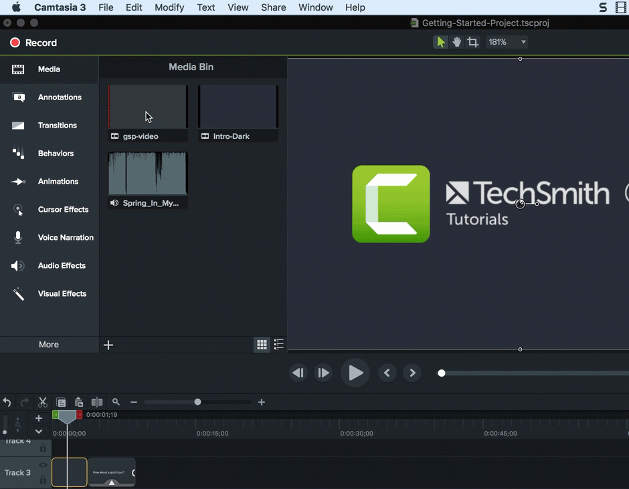This screenshot has height=489, width=629.
Task: Open the canvas zoom percentage dropdown
Action: (x=507, y=41)
